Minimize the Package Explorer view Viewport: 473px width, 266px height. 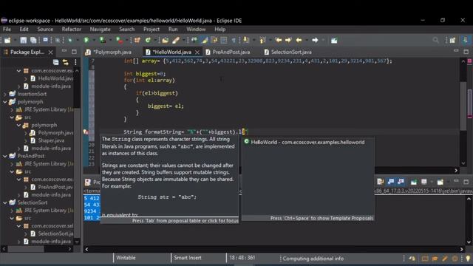(x=64, y=52)
